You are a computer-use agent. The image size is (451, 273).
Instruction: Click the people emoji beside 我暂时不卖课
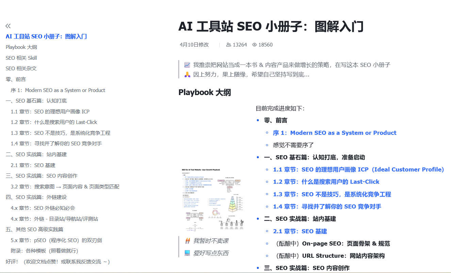187,241
